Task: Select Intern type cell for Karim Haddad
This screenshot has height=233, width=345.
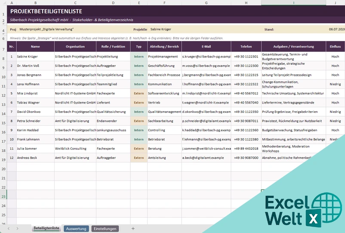Action: pyautogui.click(x=139, y=130)
